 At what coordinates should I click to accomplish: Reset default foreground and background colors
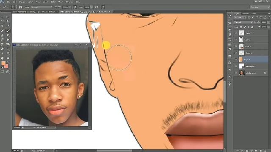(x=2, y=68)
